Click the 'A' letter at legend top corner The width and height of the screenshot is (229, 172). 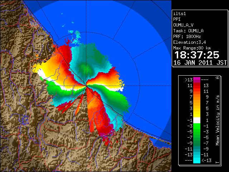(x=218, y=78)
